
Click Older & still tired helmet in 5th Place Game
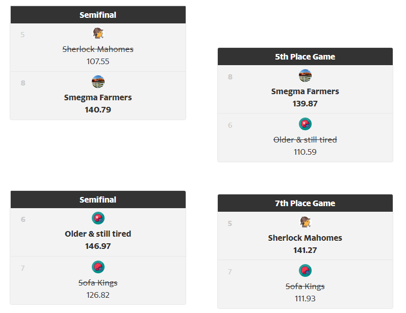[306, 124]
